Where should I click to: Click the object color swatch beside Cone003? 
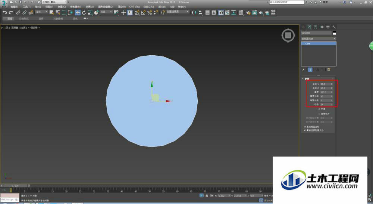click(x=335, y=33)
